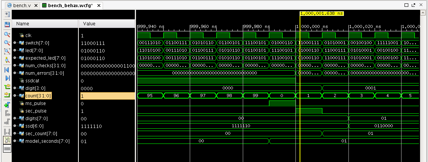The image size is (428, 162).
Task: Expand the count[31:0] bus
Action: coord(15,96)
